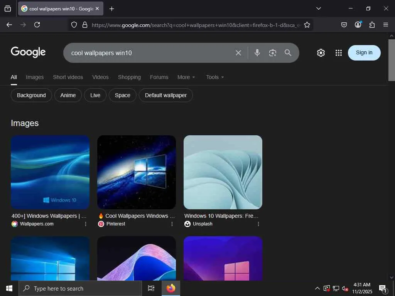395x296 pixels.
Task: Click the taskbar search box
Action: [x=80, y=288]
